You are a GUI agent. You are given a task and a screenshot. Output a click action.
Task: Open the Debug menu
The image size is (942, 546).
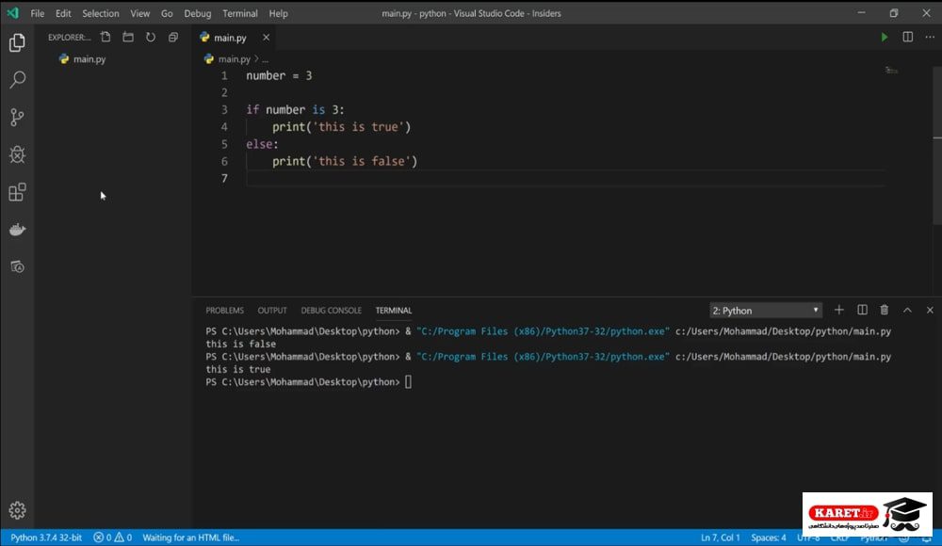(x=197, y=13)
